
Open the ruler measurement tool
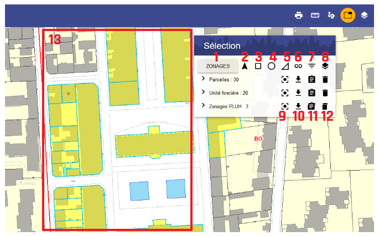coord(315,16)
